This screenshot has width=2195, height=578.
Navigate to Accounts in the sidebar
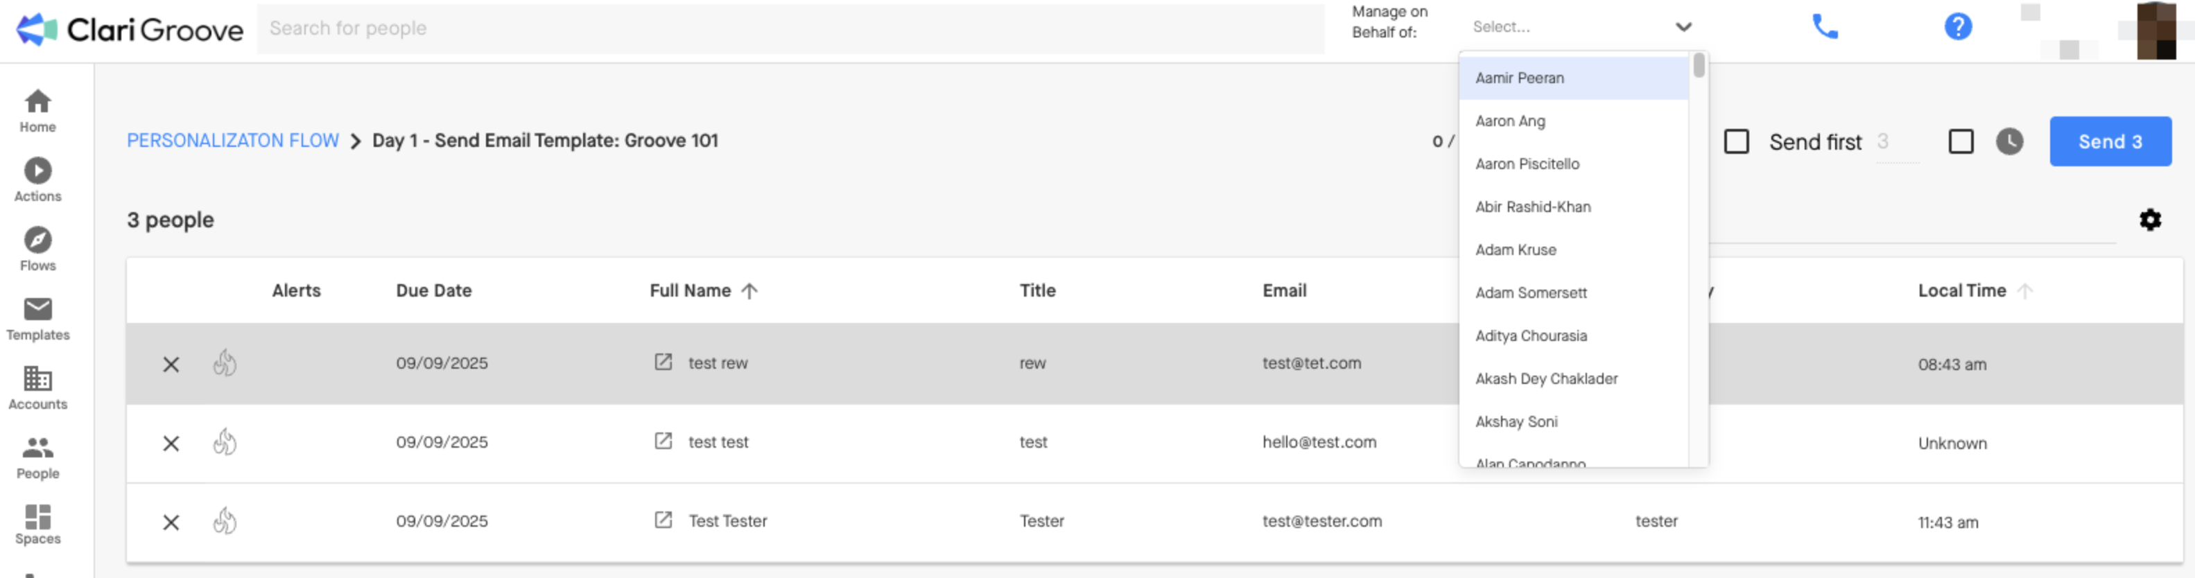pos(37,387)
